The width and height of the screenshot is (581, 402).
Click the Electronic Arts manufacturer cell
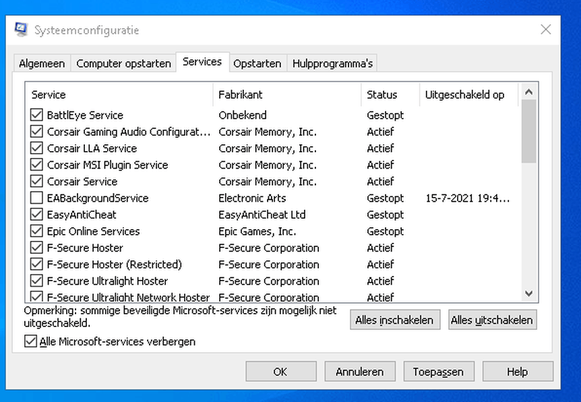[252, 198]
